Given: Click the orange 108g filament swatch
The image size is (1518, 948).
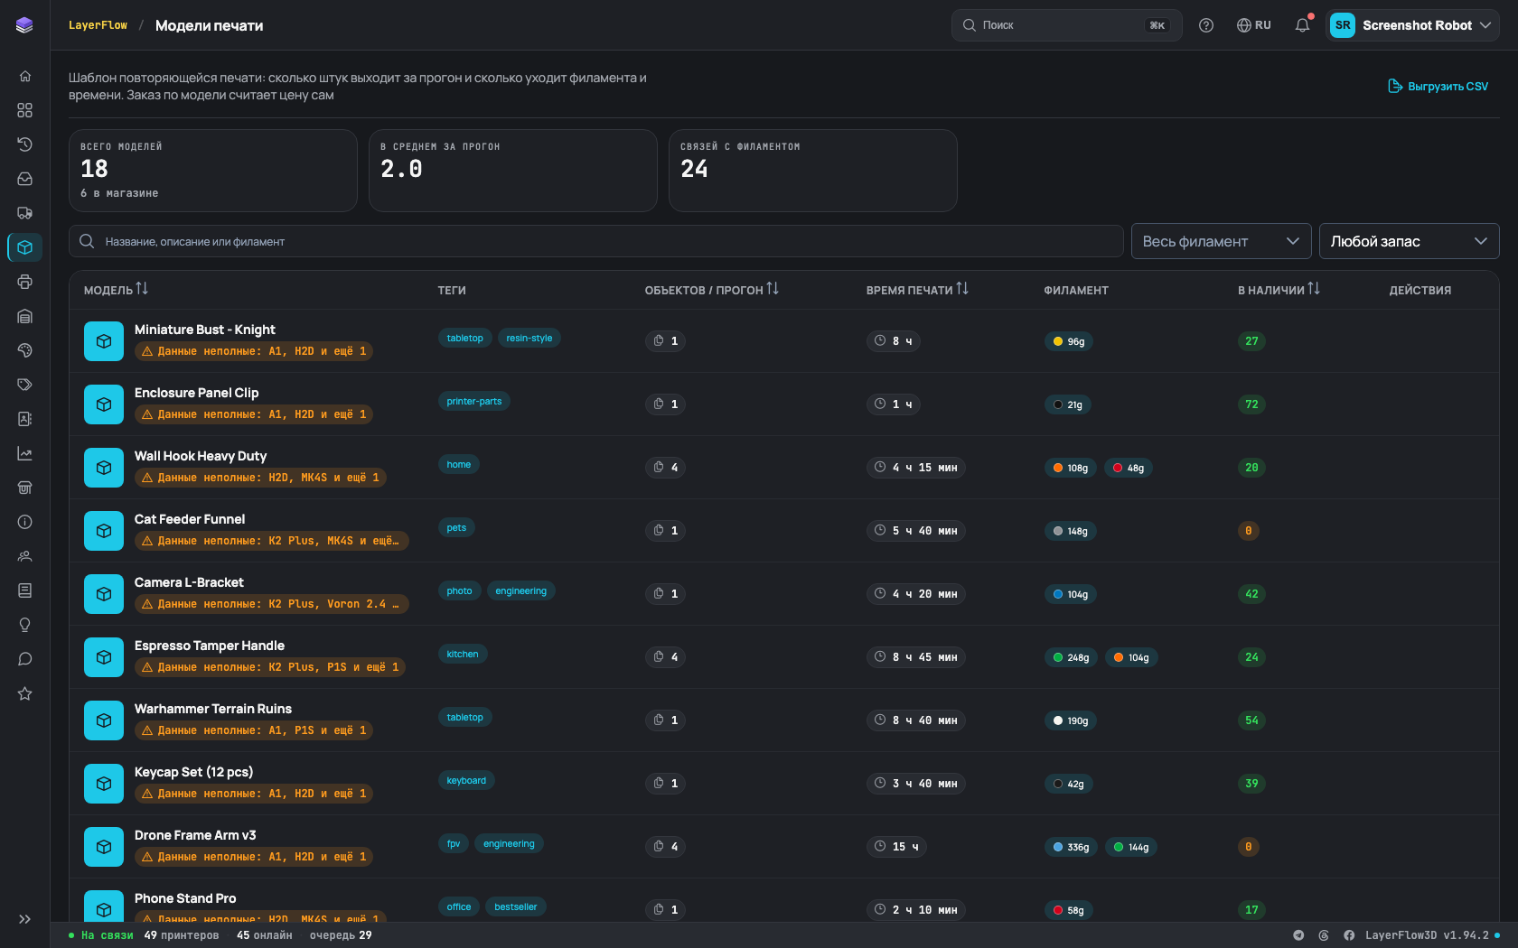Looking at the screenshot, I should (x=1071, y=468).
